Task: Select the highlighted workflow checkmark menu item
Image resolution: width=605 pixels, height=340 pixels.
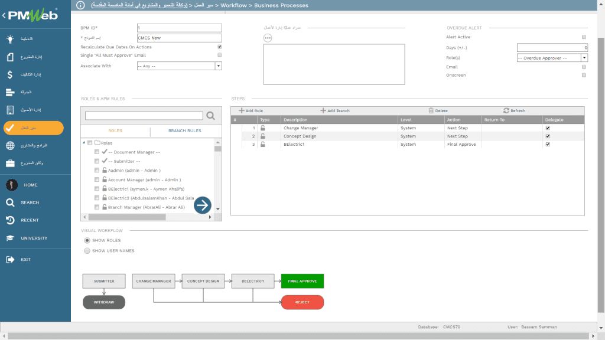Action: click(x=34, y=128)
